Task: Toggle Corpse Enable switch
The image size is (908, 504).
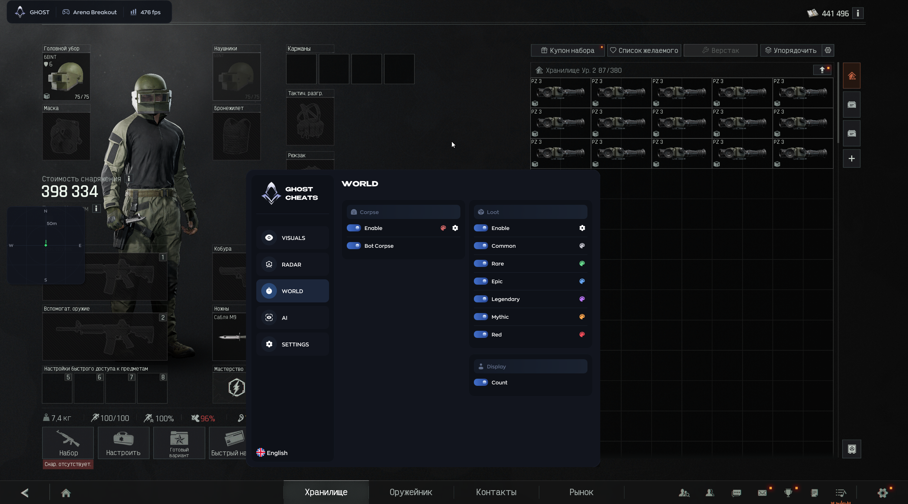Action: point(354,228)
